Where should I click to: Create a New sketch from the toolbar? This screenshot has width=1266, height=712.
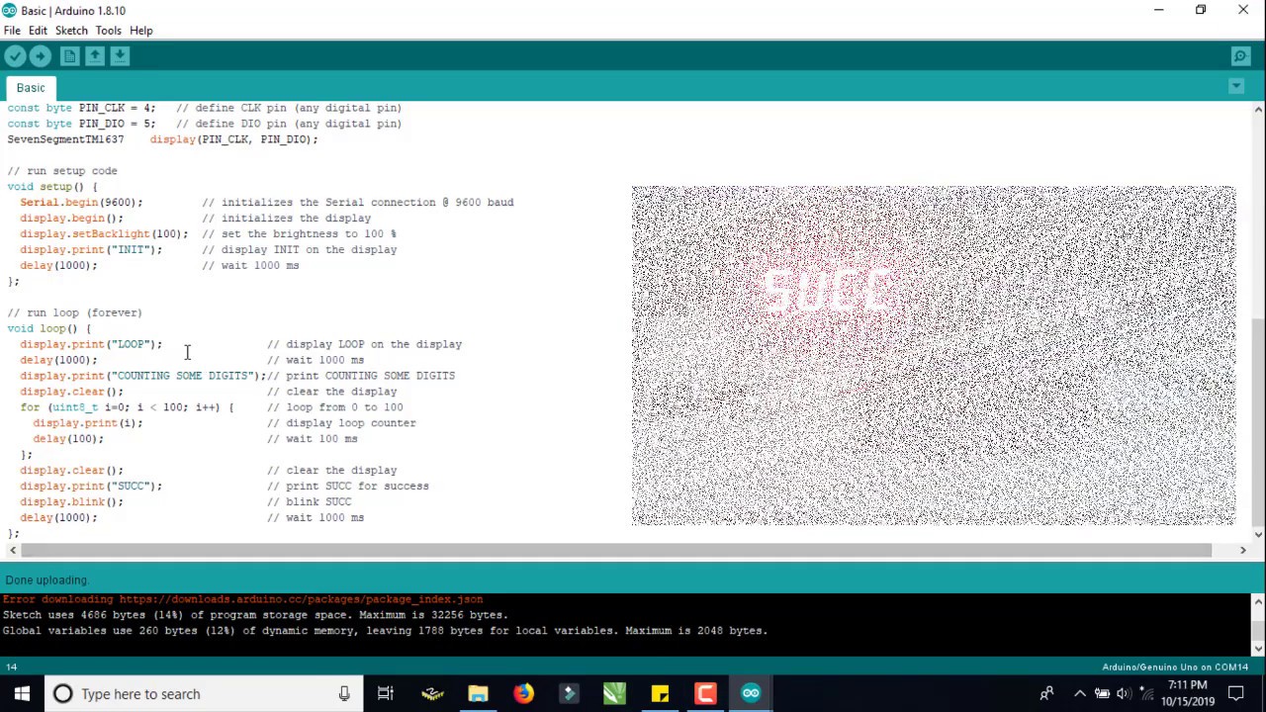[69, 56]
